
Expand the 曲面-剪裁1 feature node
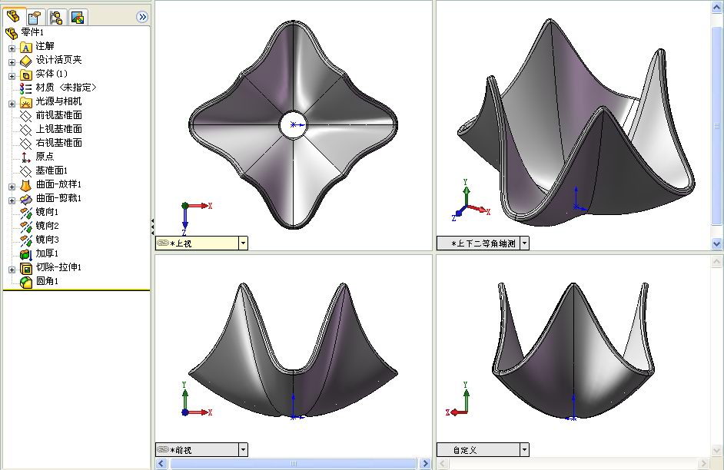coord(12,200)
